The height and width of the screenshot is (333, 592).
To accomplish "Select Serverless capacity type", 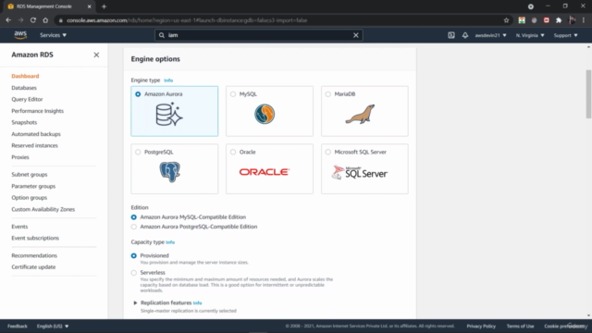I will [x=133, y=273].
